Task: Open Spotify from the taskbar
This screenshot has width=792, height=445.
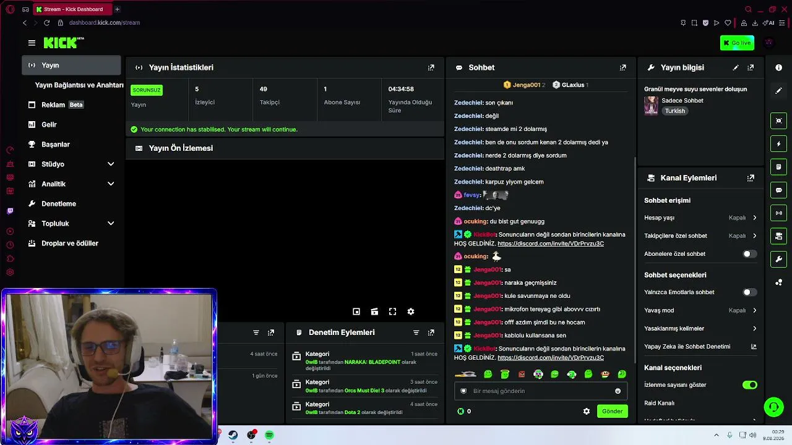Action: [269, 435]
